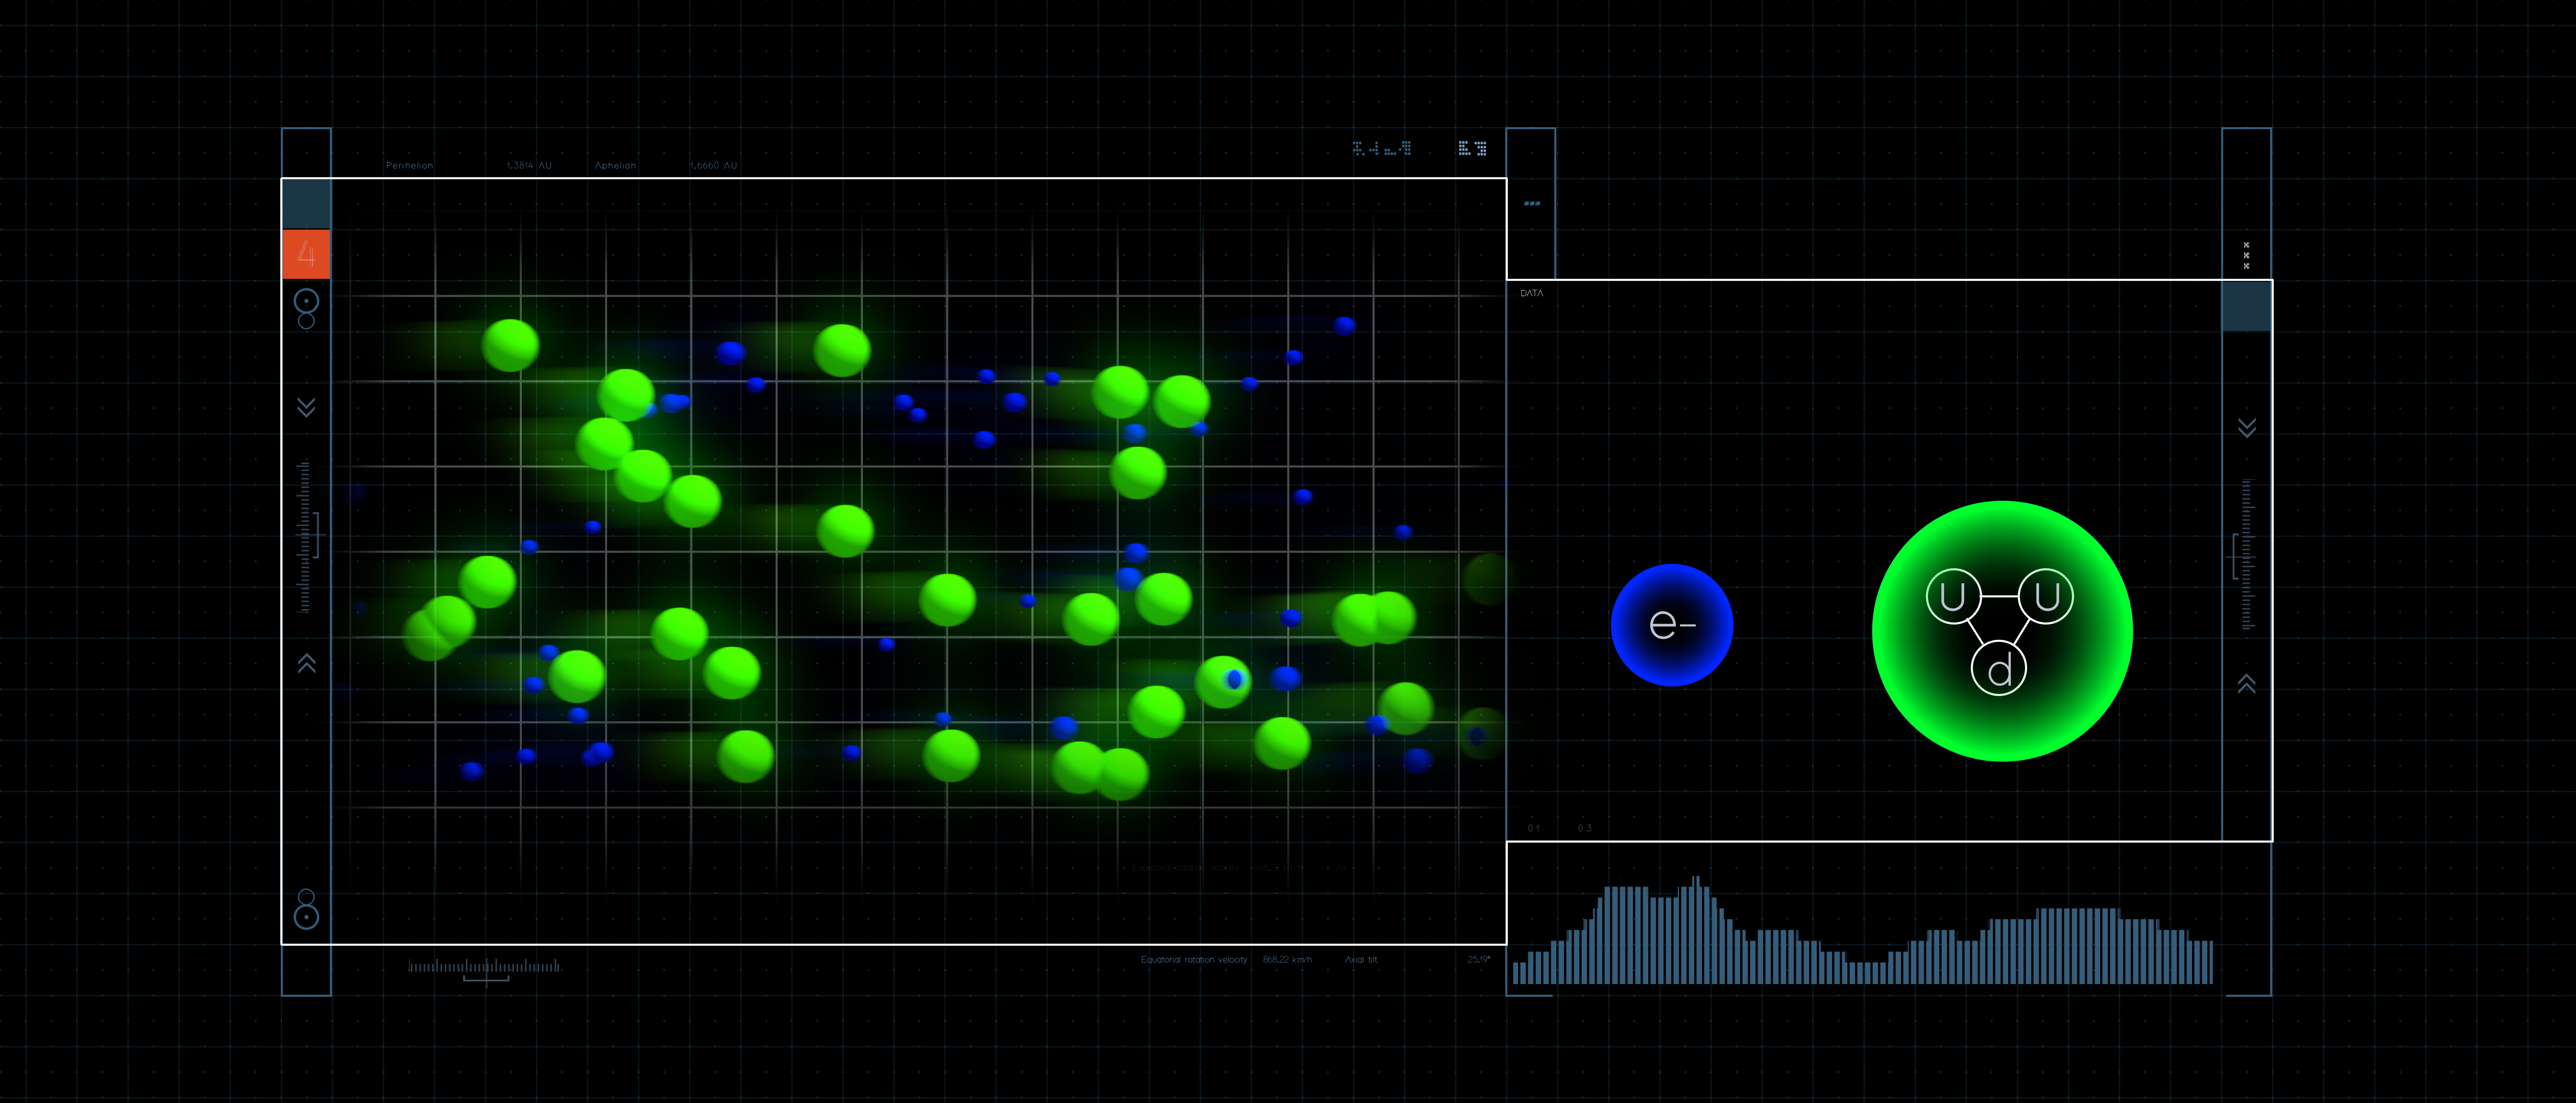Viewport: 2576px width, 1103px height.
Task: Click the Axial tilt label
Action: 1361,959
